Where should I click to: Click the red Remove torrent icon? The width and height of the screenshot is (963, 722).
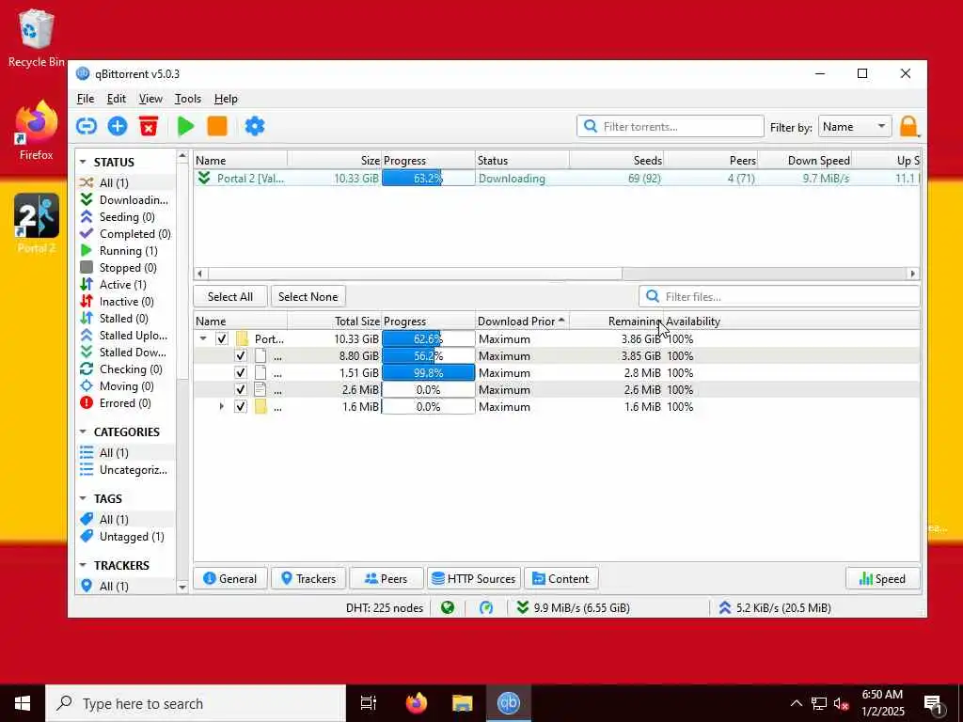pos(149,126)
